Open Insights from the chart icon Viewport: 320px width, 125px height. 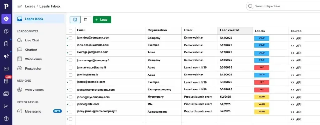(x=6, y=106)
